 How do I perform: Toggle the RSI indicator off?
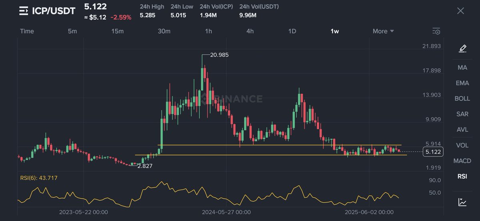[462, 176]
